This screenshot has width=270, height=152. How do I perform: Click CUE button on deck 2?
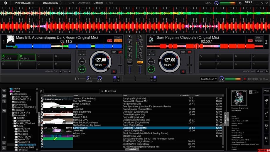coord(151,61)
